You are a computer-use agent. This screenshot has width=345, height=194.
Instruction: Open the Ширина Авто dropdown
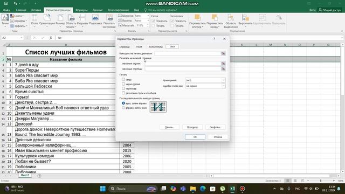[148, 16]
